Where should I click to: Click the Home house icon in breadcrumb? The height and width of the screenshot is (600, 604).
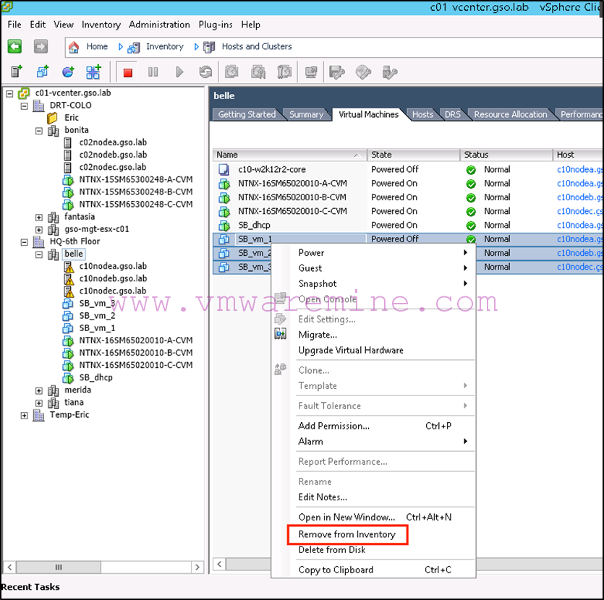74,47
